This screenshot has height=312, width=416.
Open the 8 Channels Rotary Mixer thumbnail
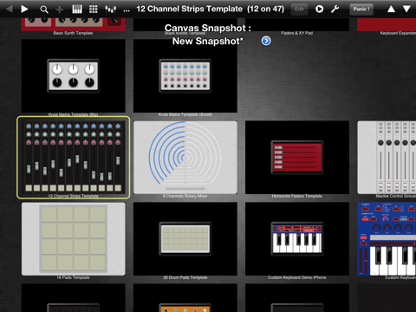click(x=185, y=158)
